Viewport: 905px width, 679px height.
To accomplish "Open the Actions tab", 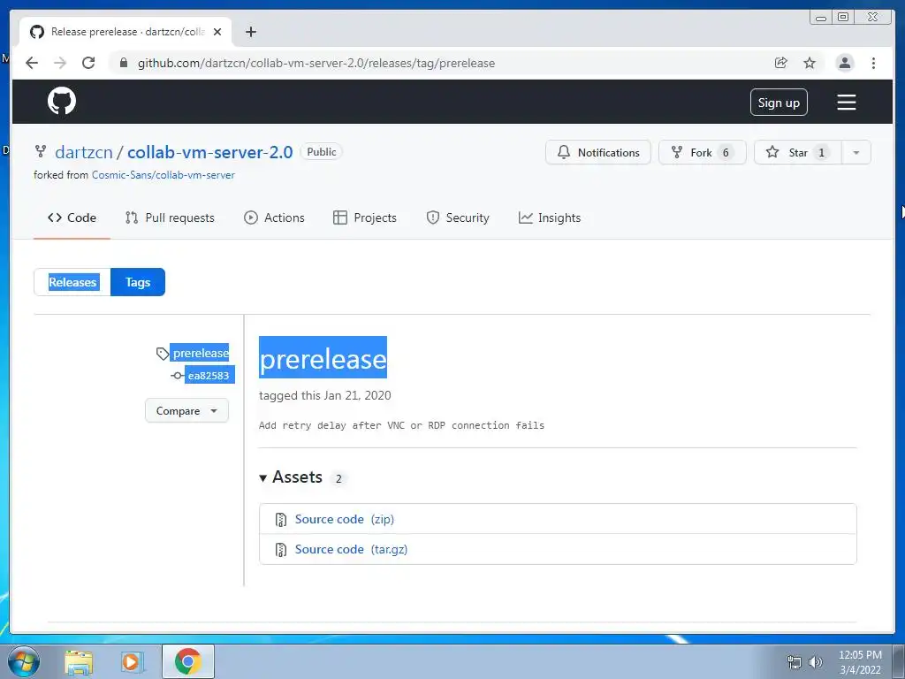I will 274,217.
